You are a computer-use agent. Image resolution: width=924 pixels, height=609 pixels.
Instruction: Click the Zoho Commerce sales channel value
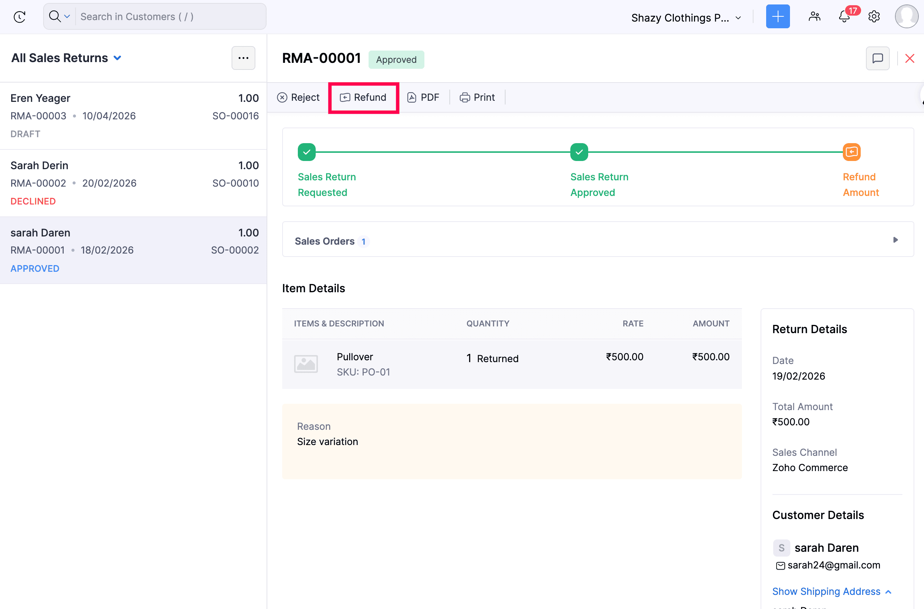click(810, 468)
